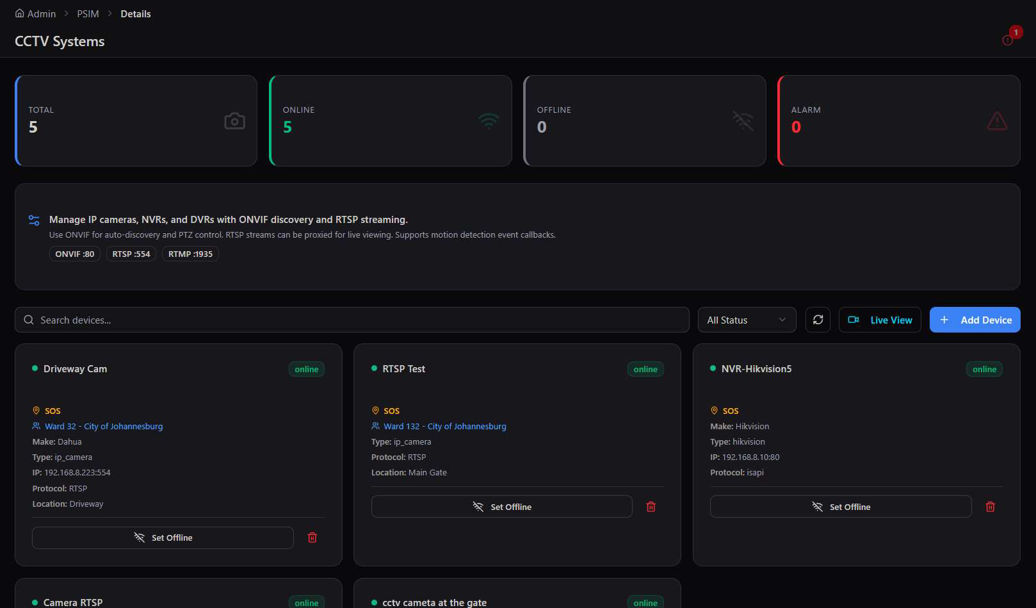
Task: Click the wifi icon on Online card
Action: click(489, 121)
